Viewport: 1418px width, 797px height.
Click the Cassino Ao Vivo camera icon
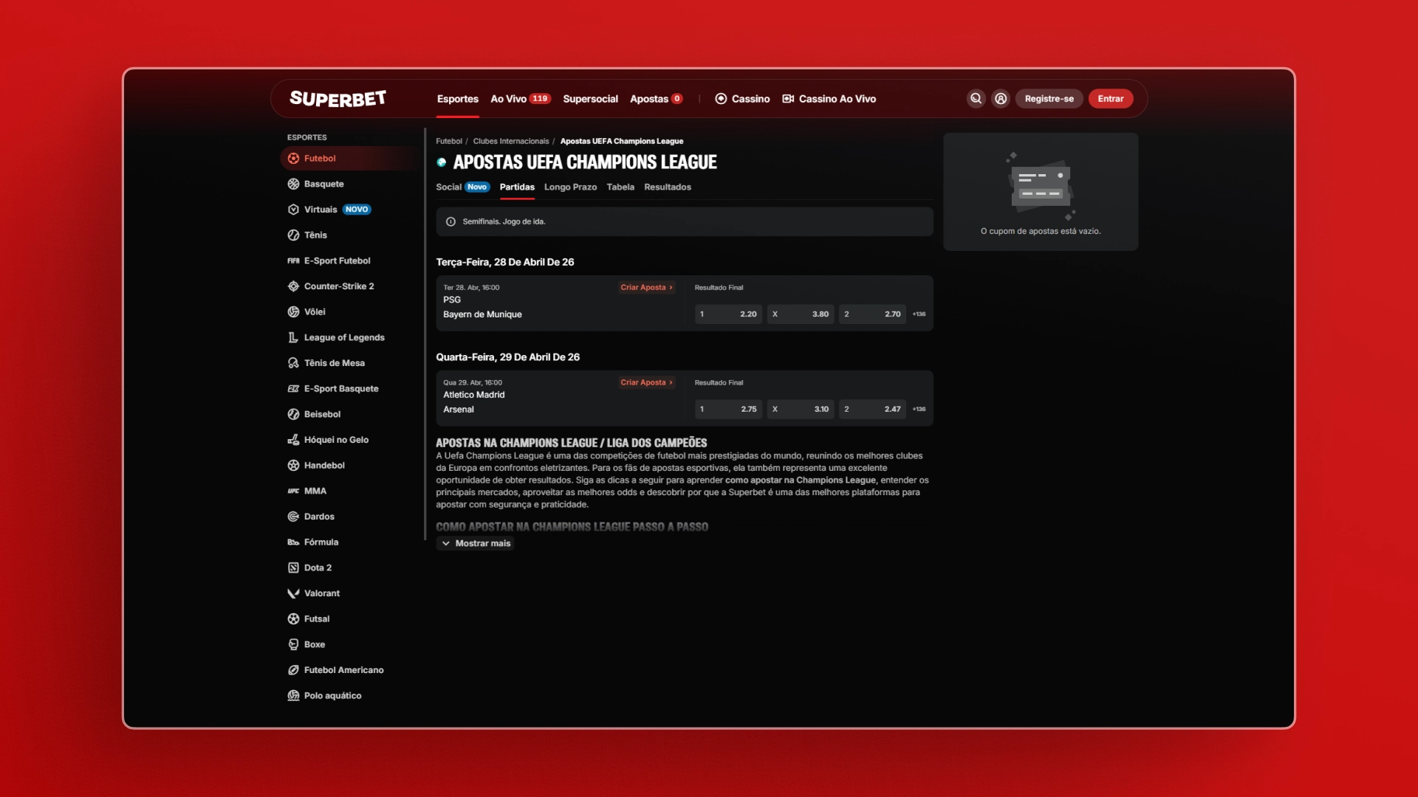tap(788, 99)
